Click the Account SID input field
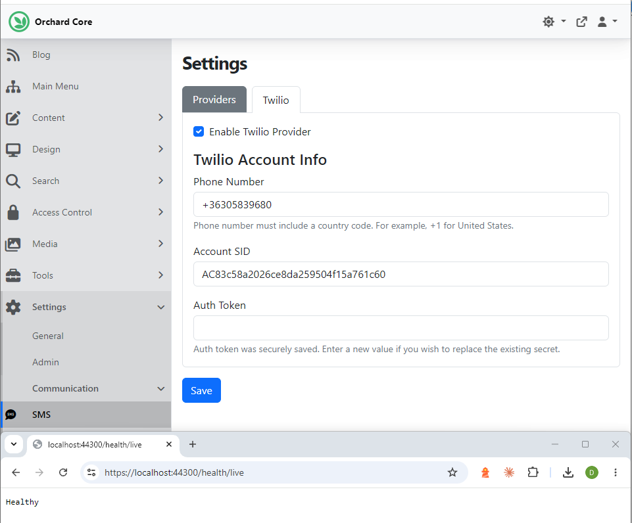 401,274
